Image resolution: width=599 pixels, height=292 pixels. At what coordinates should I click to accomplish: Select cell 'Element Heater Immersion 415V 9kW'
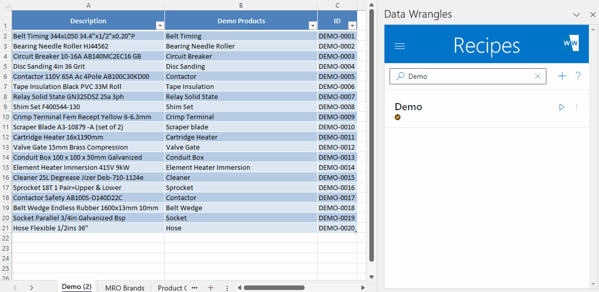coord(88,168)
